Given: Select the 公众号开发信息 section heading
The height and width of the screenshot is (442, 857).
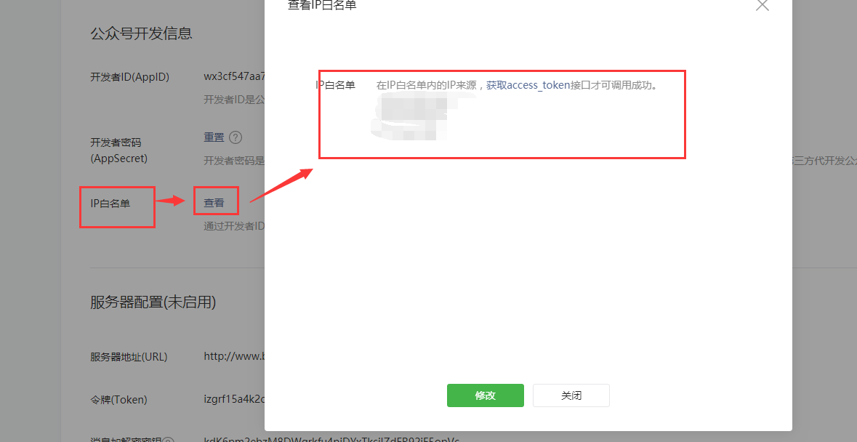Looking at the screenshot, I should [x=141, y=33].
